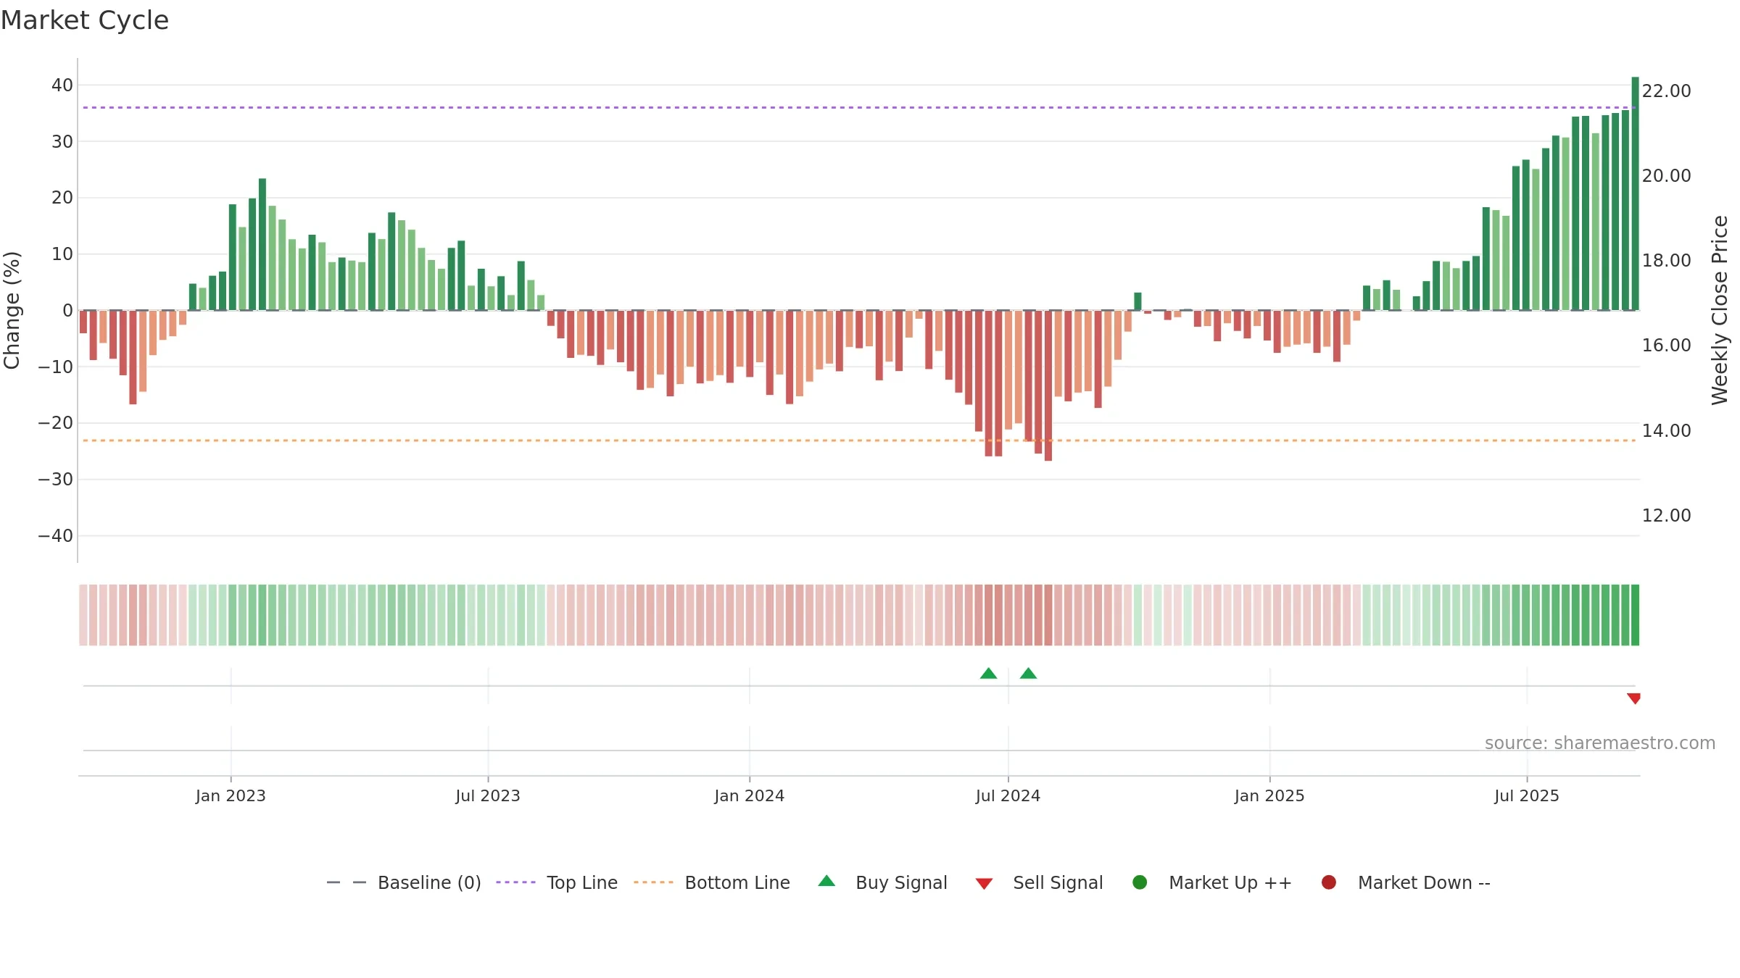Image resolution: width=1740 pixels, height=978 pixels.
Task: Click the −40 label on the Change axis
Action: coord(56,536)
